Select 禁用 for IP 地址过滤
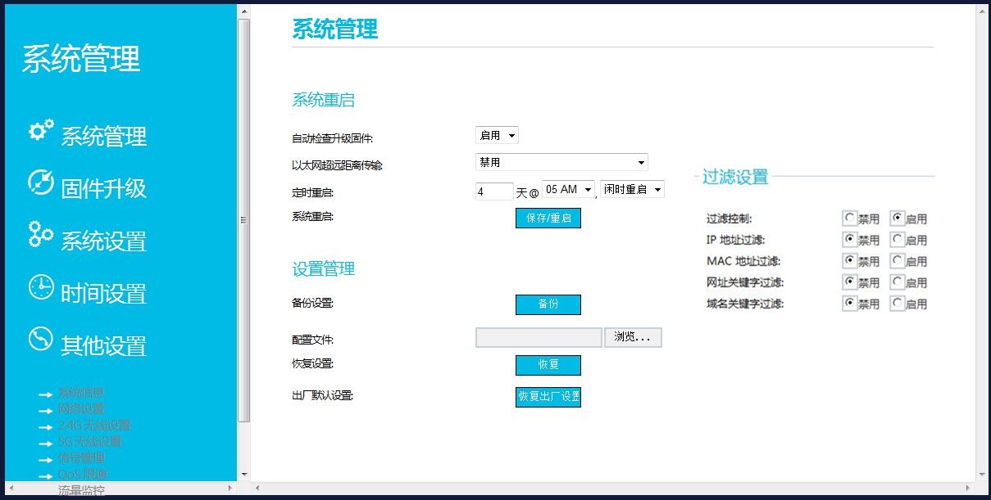Image resolution: width=991 pixels, height=500 pixels. (849, 240)
